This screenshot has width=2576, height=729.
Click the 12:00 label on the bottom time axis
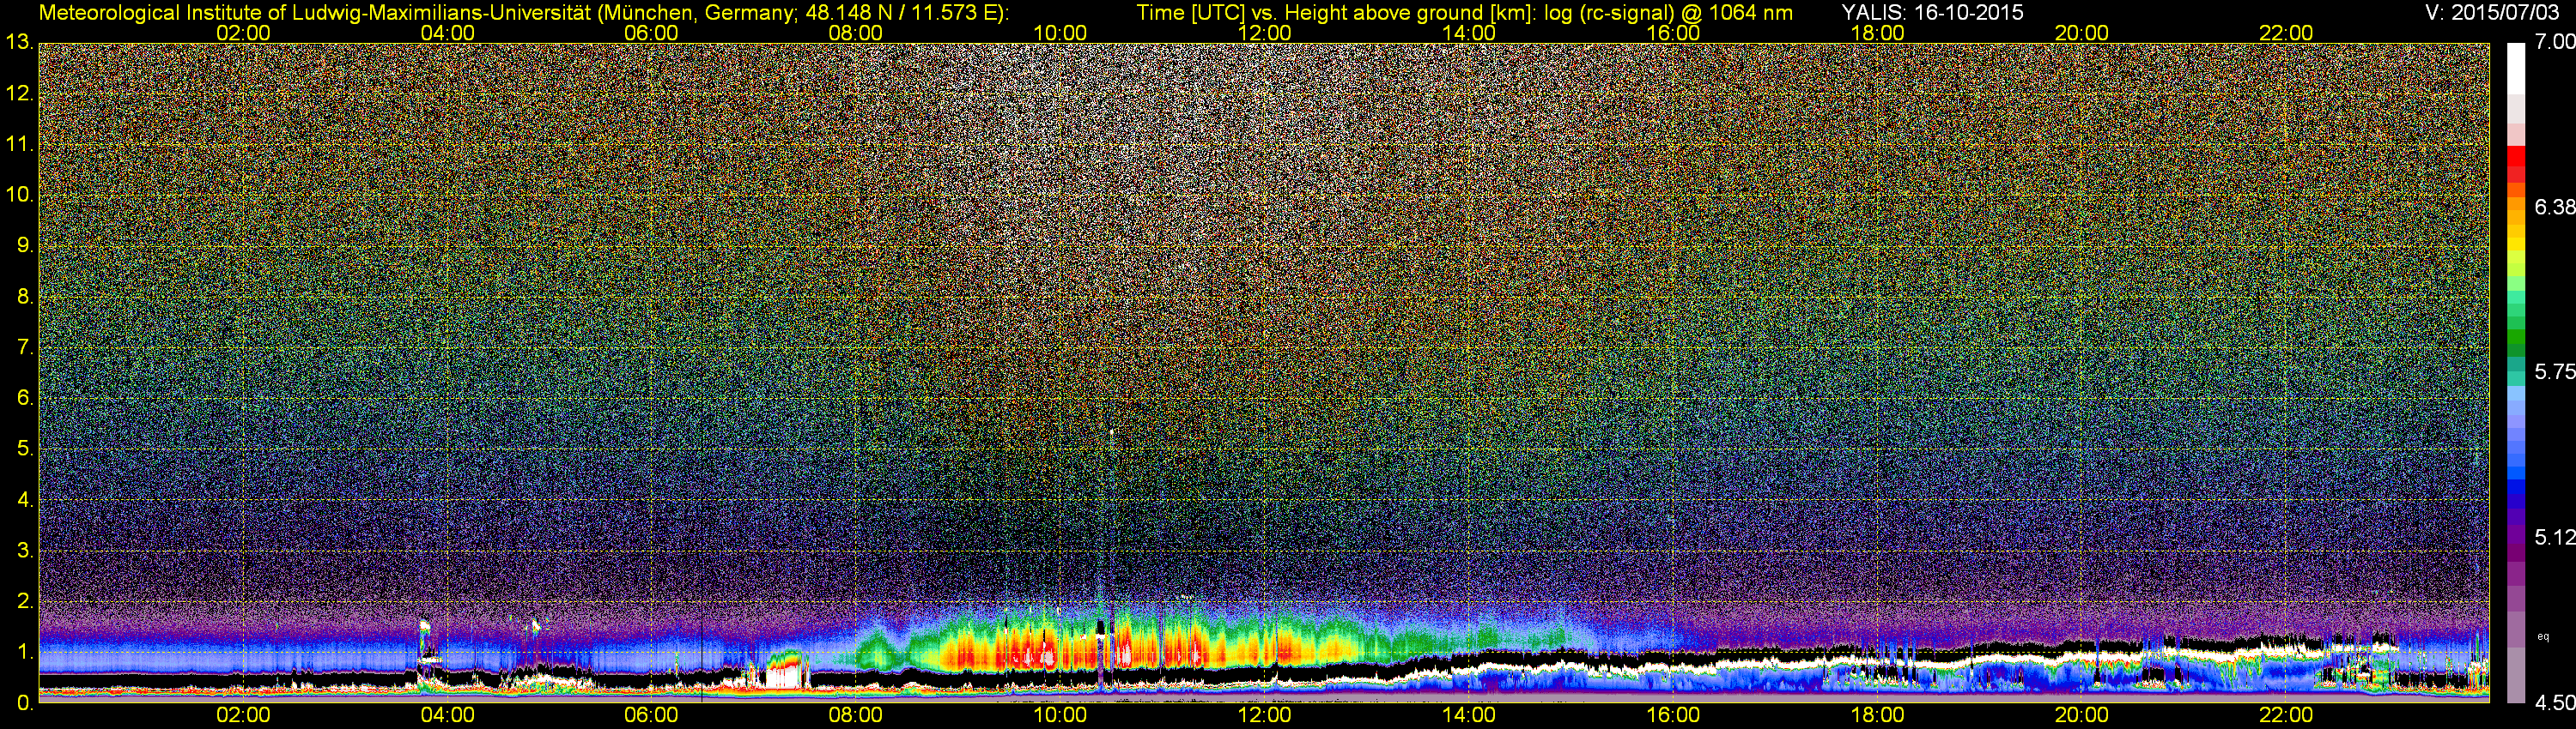tap(1264, 715)
